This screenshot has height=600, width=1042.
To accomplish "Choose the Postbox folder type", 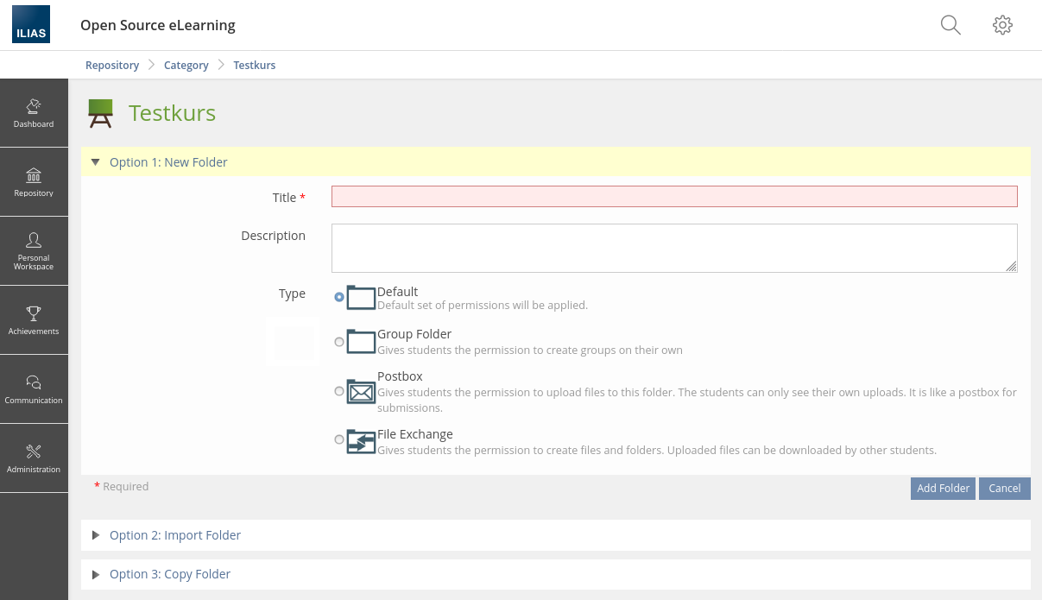I will [339, 391].
